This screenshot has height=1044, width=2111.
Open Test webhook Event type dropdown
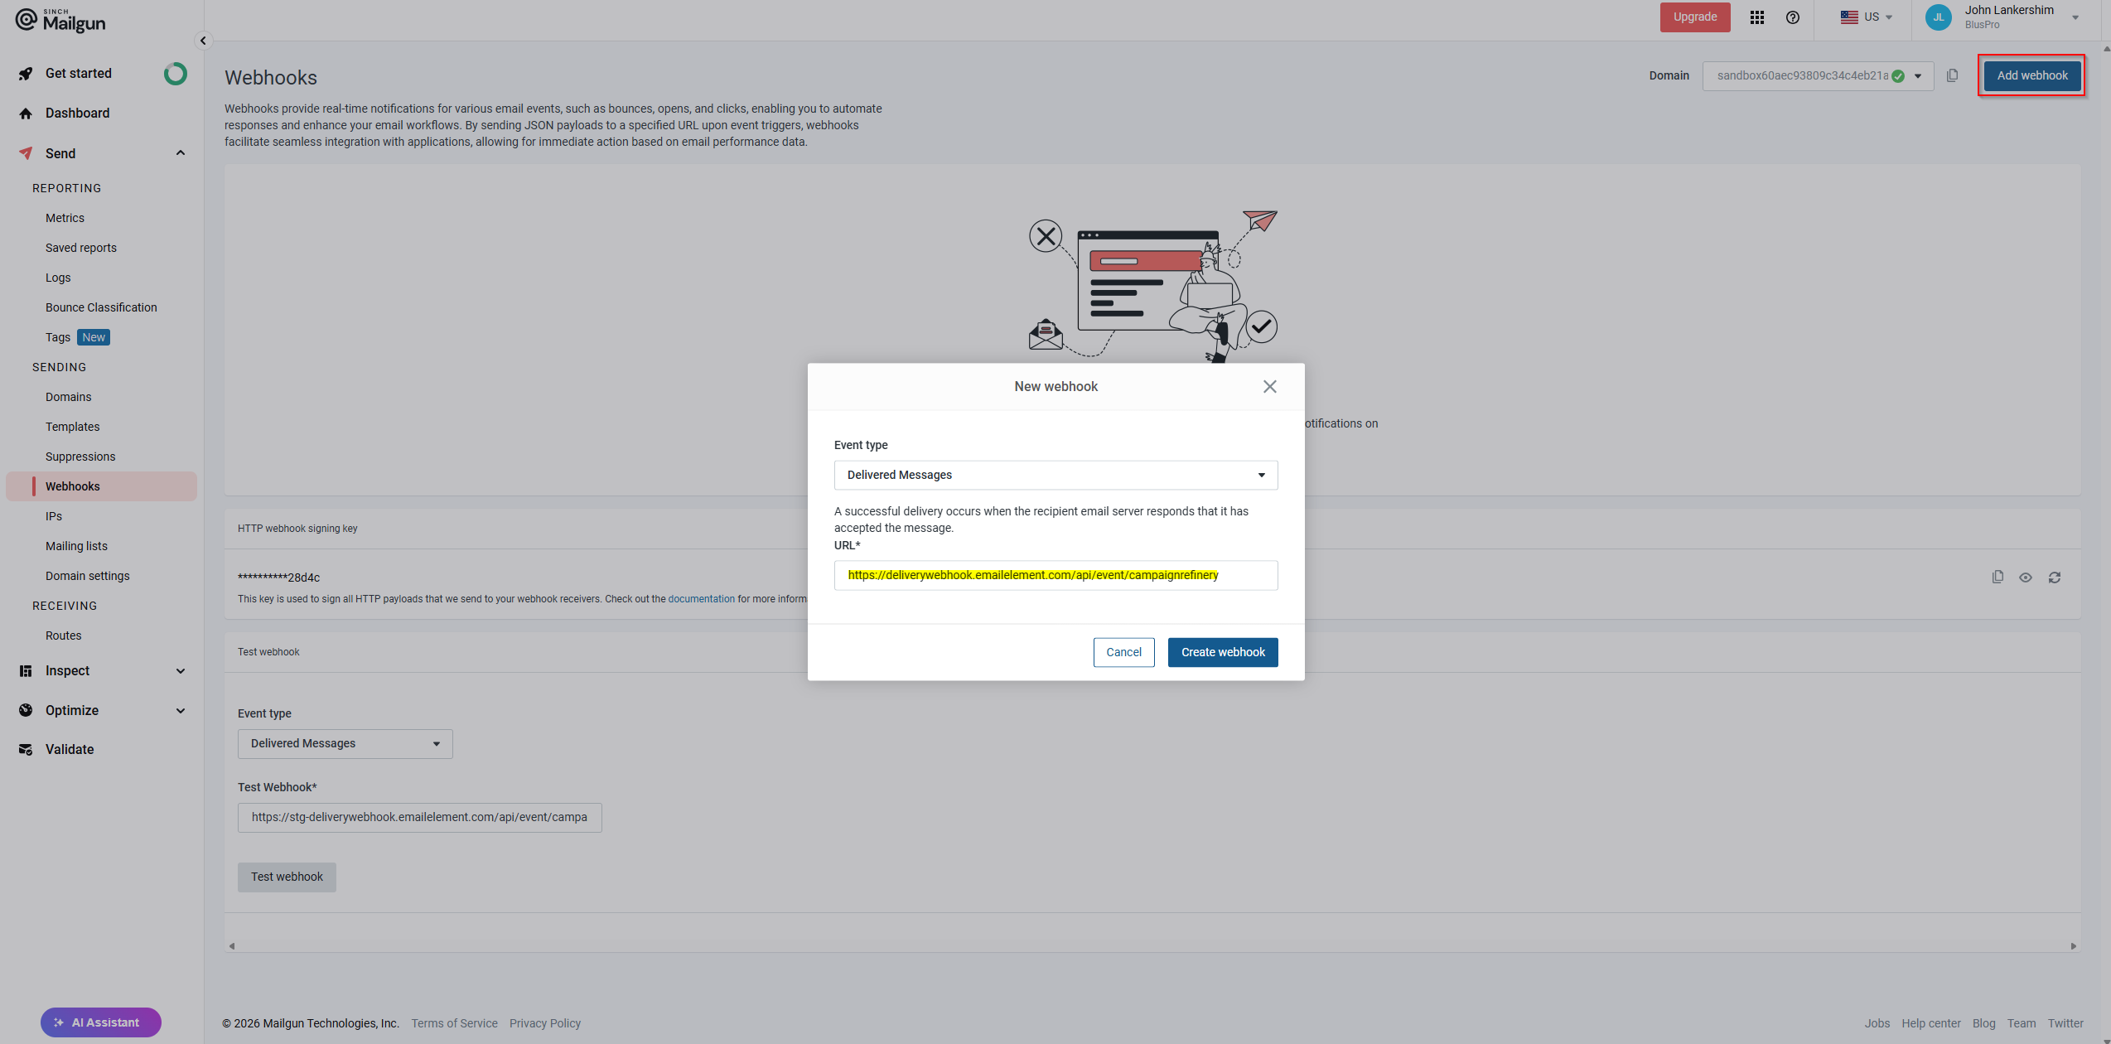(345, 744)
